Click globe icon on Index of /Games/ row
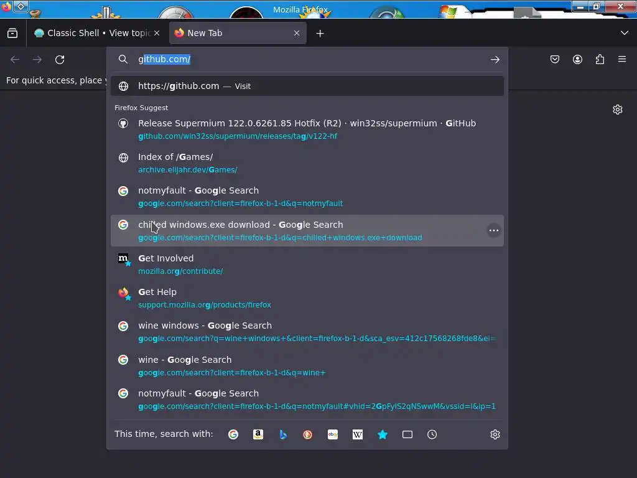Viewport: 637px width, 478px height. coord(123,157)
